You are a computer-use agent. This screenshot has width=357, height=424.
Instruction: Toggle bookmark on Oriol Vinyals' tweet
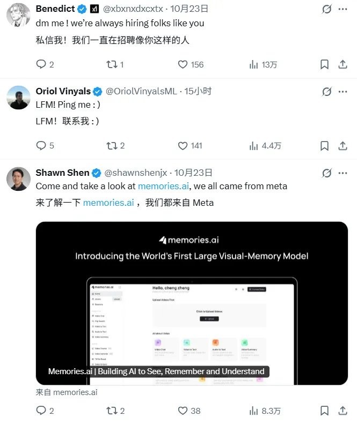click(x=324, y=146)
